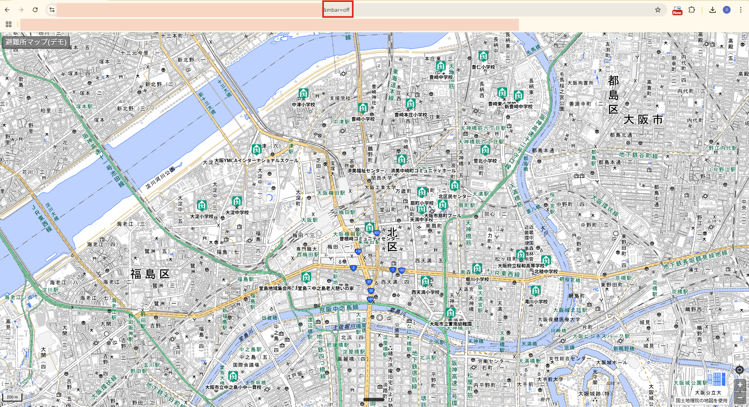Open the 滝川小学校 shelter marker
The height and width of the screenshot is (407, 749).
(x=535, y=291)
